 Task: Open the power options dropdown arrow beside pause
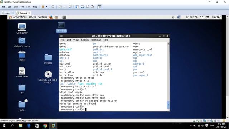pos(46,7)
